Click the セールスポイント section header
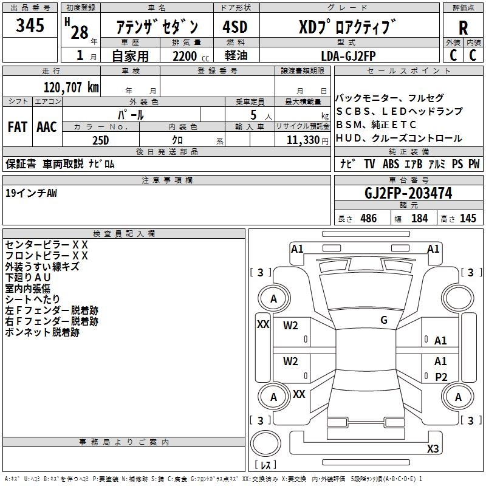Viewport: 486px width, 486px height. coord(409,71)
